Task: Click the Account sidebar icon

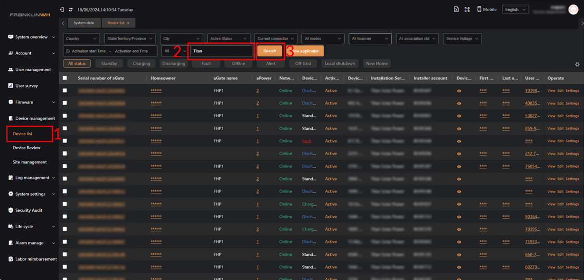Action: coord(11,53)
